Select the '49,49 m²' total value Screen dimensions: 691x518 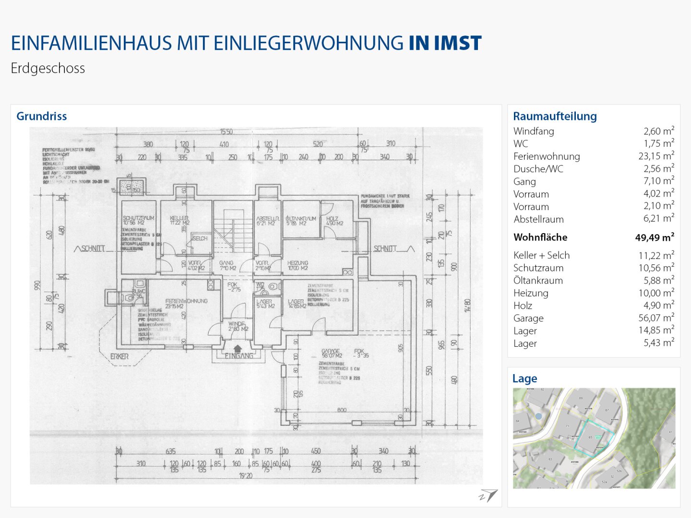pos(655,237)
